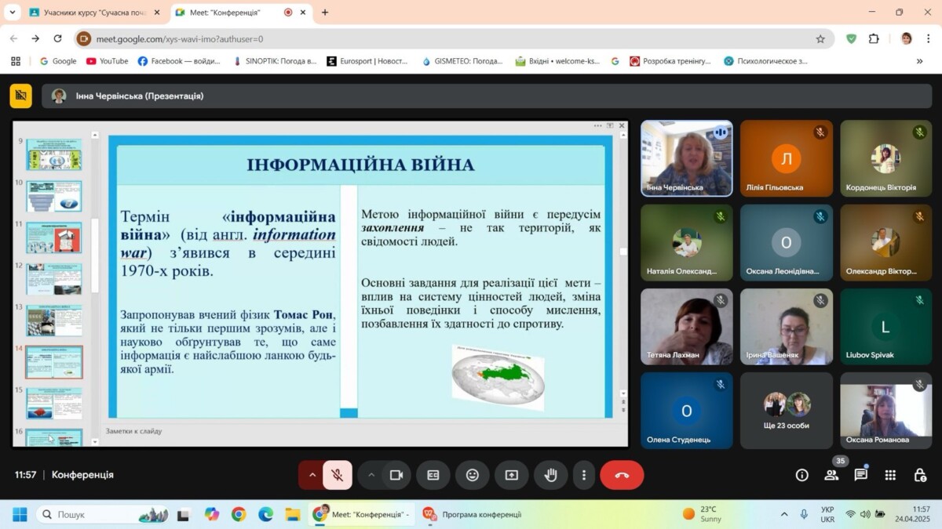Open the host controls lock icon
Image resolution: width=942 pixels, height=529 pixels.
[920, 475]
